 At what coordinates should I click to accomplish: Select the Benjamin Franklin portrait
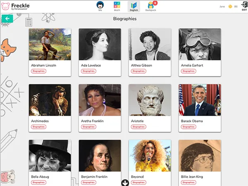100,156
